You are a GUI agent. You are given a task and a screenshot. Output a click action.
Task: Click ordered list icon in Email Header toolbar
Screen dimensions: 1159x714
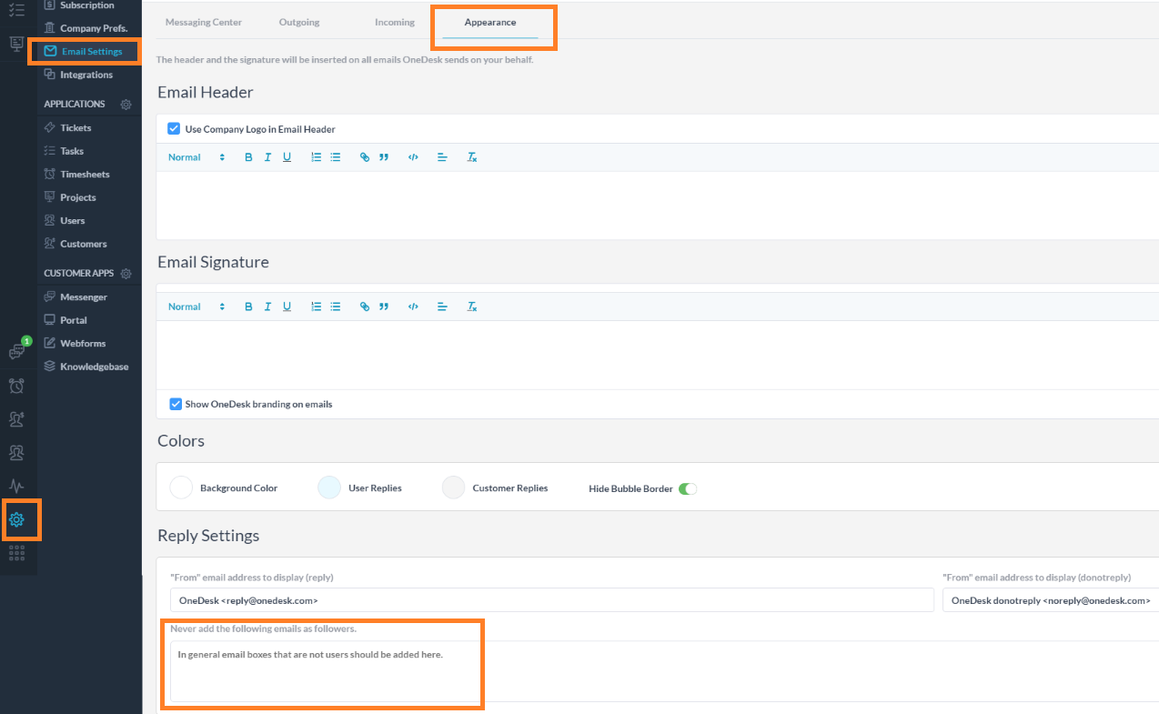click(316, 157)
